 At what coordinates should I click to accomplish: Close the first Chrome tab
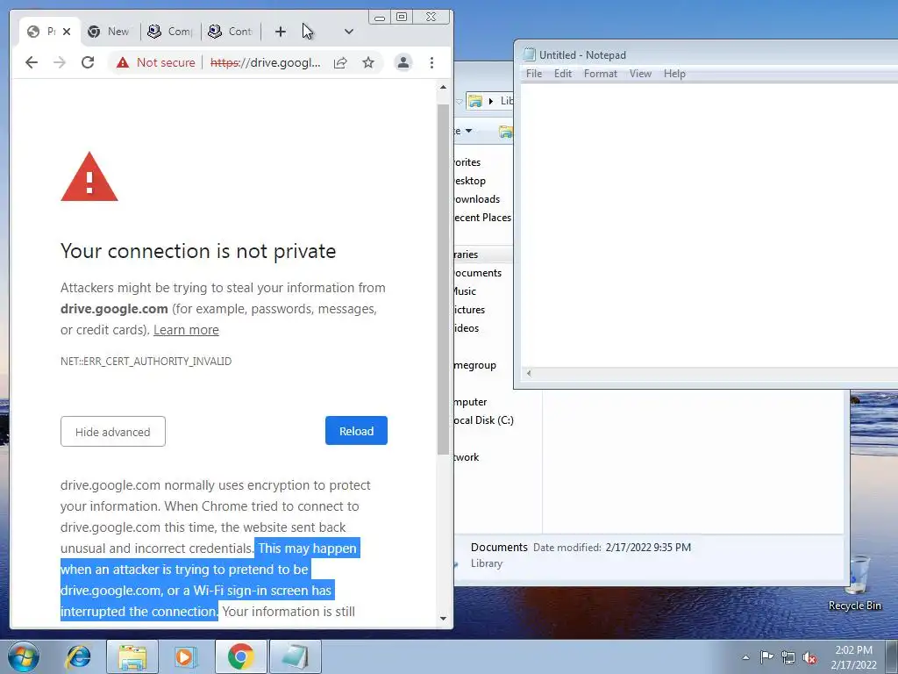(67, 32)
